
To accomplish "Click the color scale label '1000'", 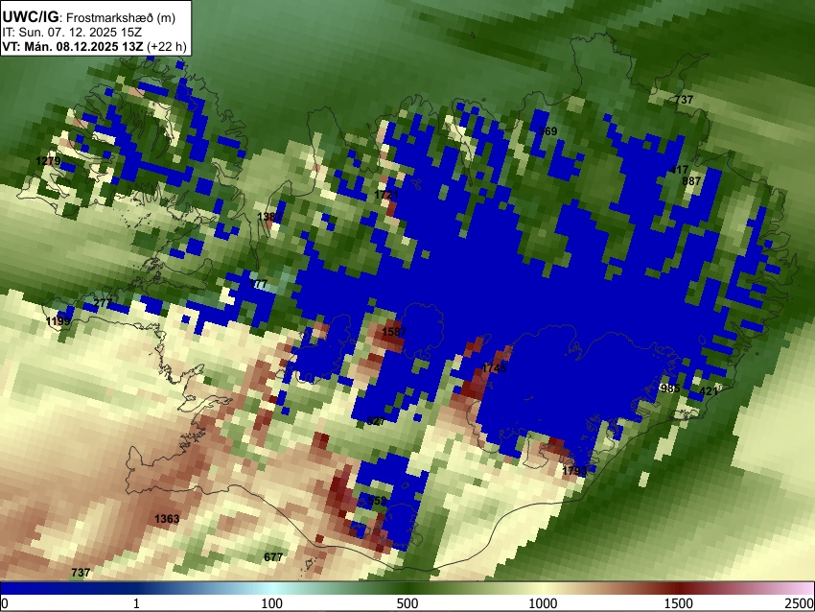I will 543,603.
